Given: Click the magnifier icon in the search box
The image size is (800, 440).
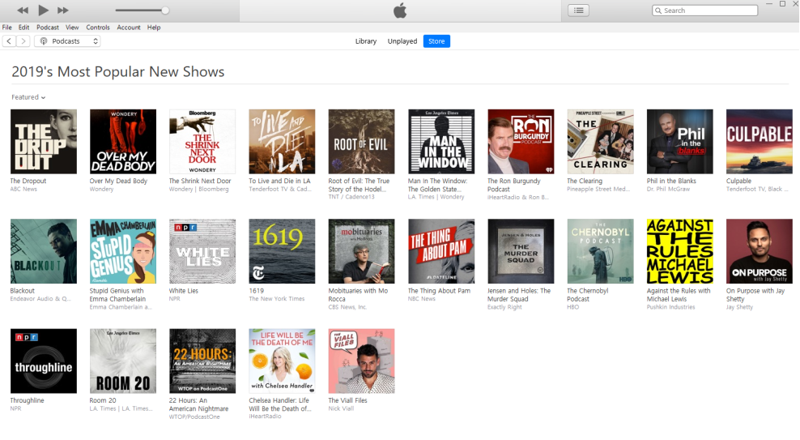Looking at the screenshot, I should (658, 11).
